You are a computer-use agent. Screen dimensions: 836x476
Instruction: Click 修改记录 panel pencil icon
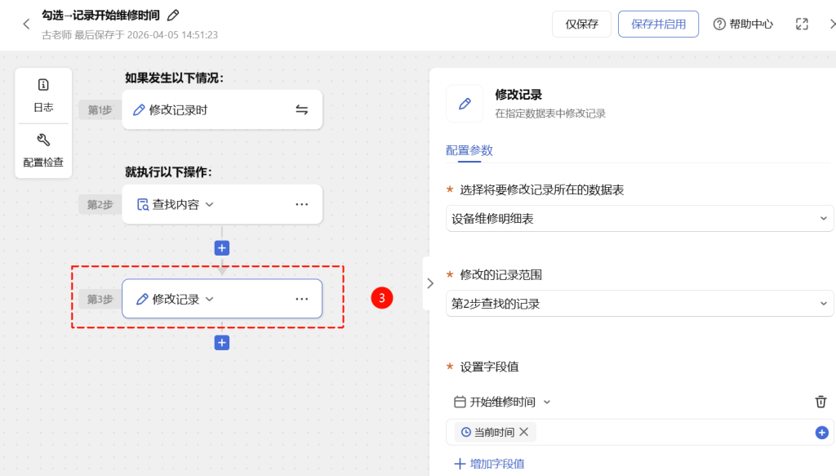465,104
